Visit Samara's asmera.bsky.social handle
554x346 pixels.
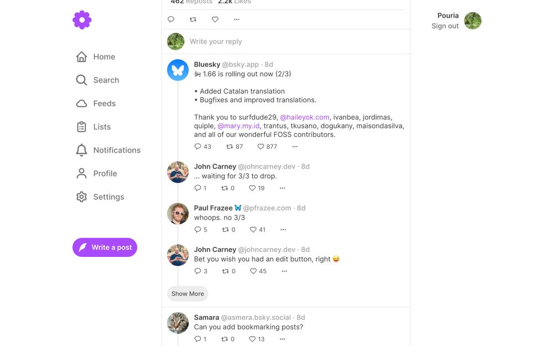tap(256, 317)
